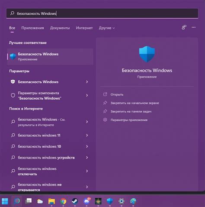
Task: Click the search magnifier icon in the search box
Action: 12,13
